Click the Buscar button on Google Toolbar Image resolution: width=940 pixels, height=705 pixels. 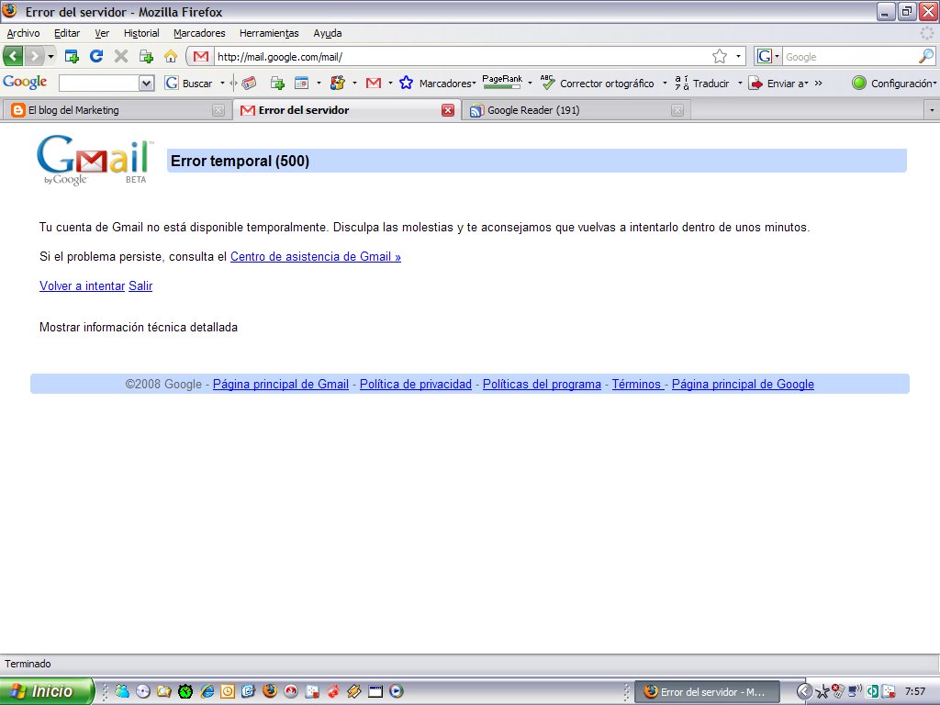[189, 83]
